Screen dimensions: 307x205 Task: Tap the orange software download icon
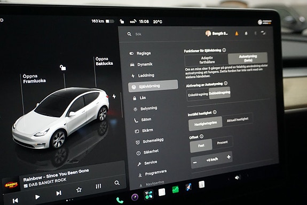pos(237,34)
